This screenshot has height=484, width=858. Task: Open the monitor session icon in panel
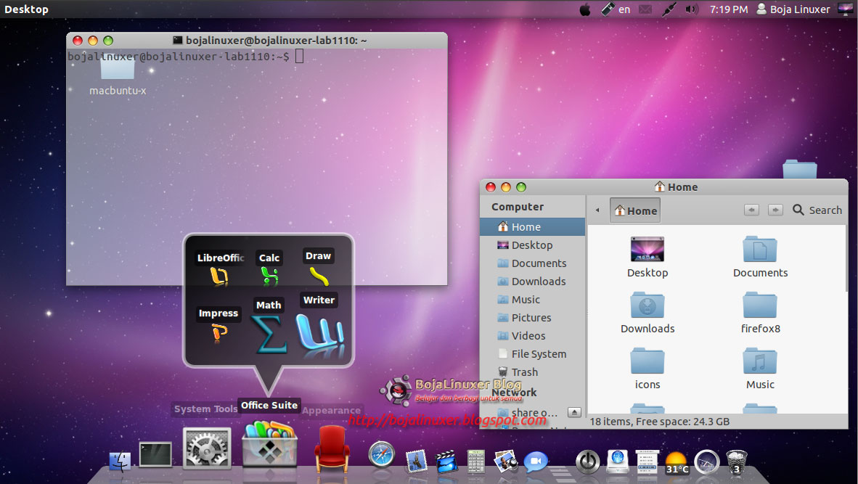846,9
